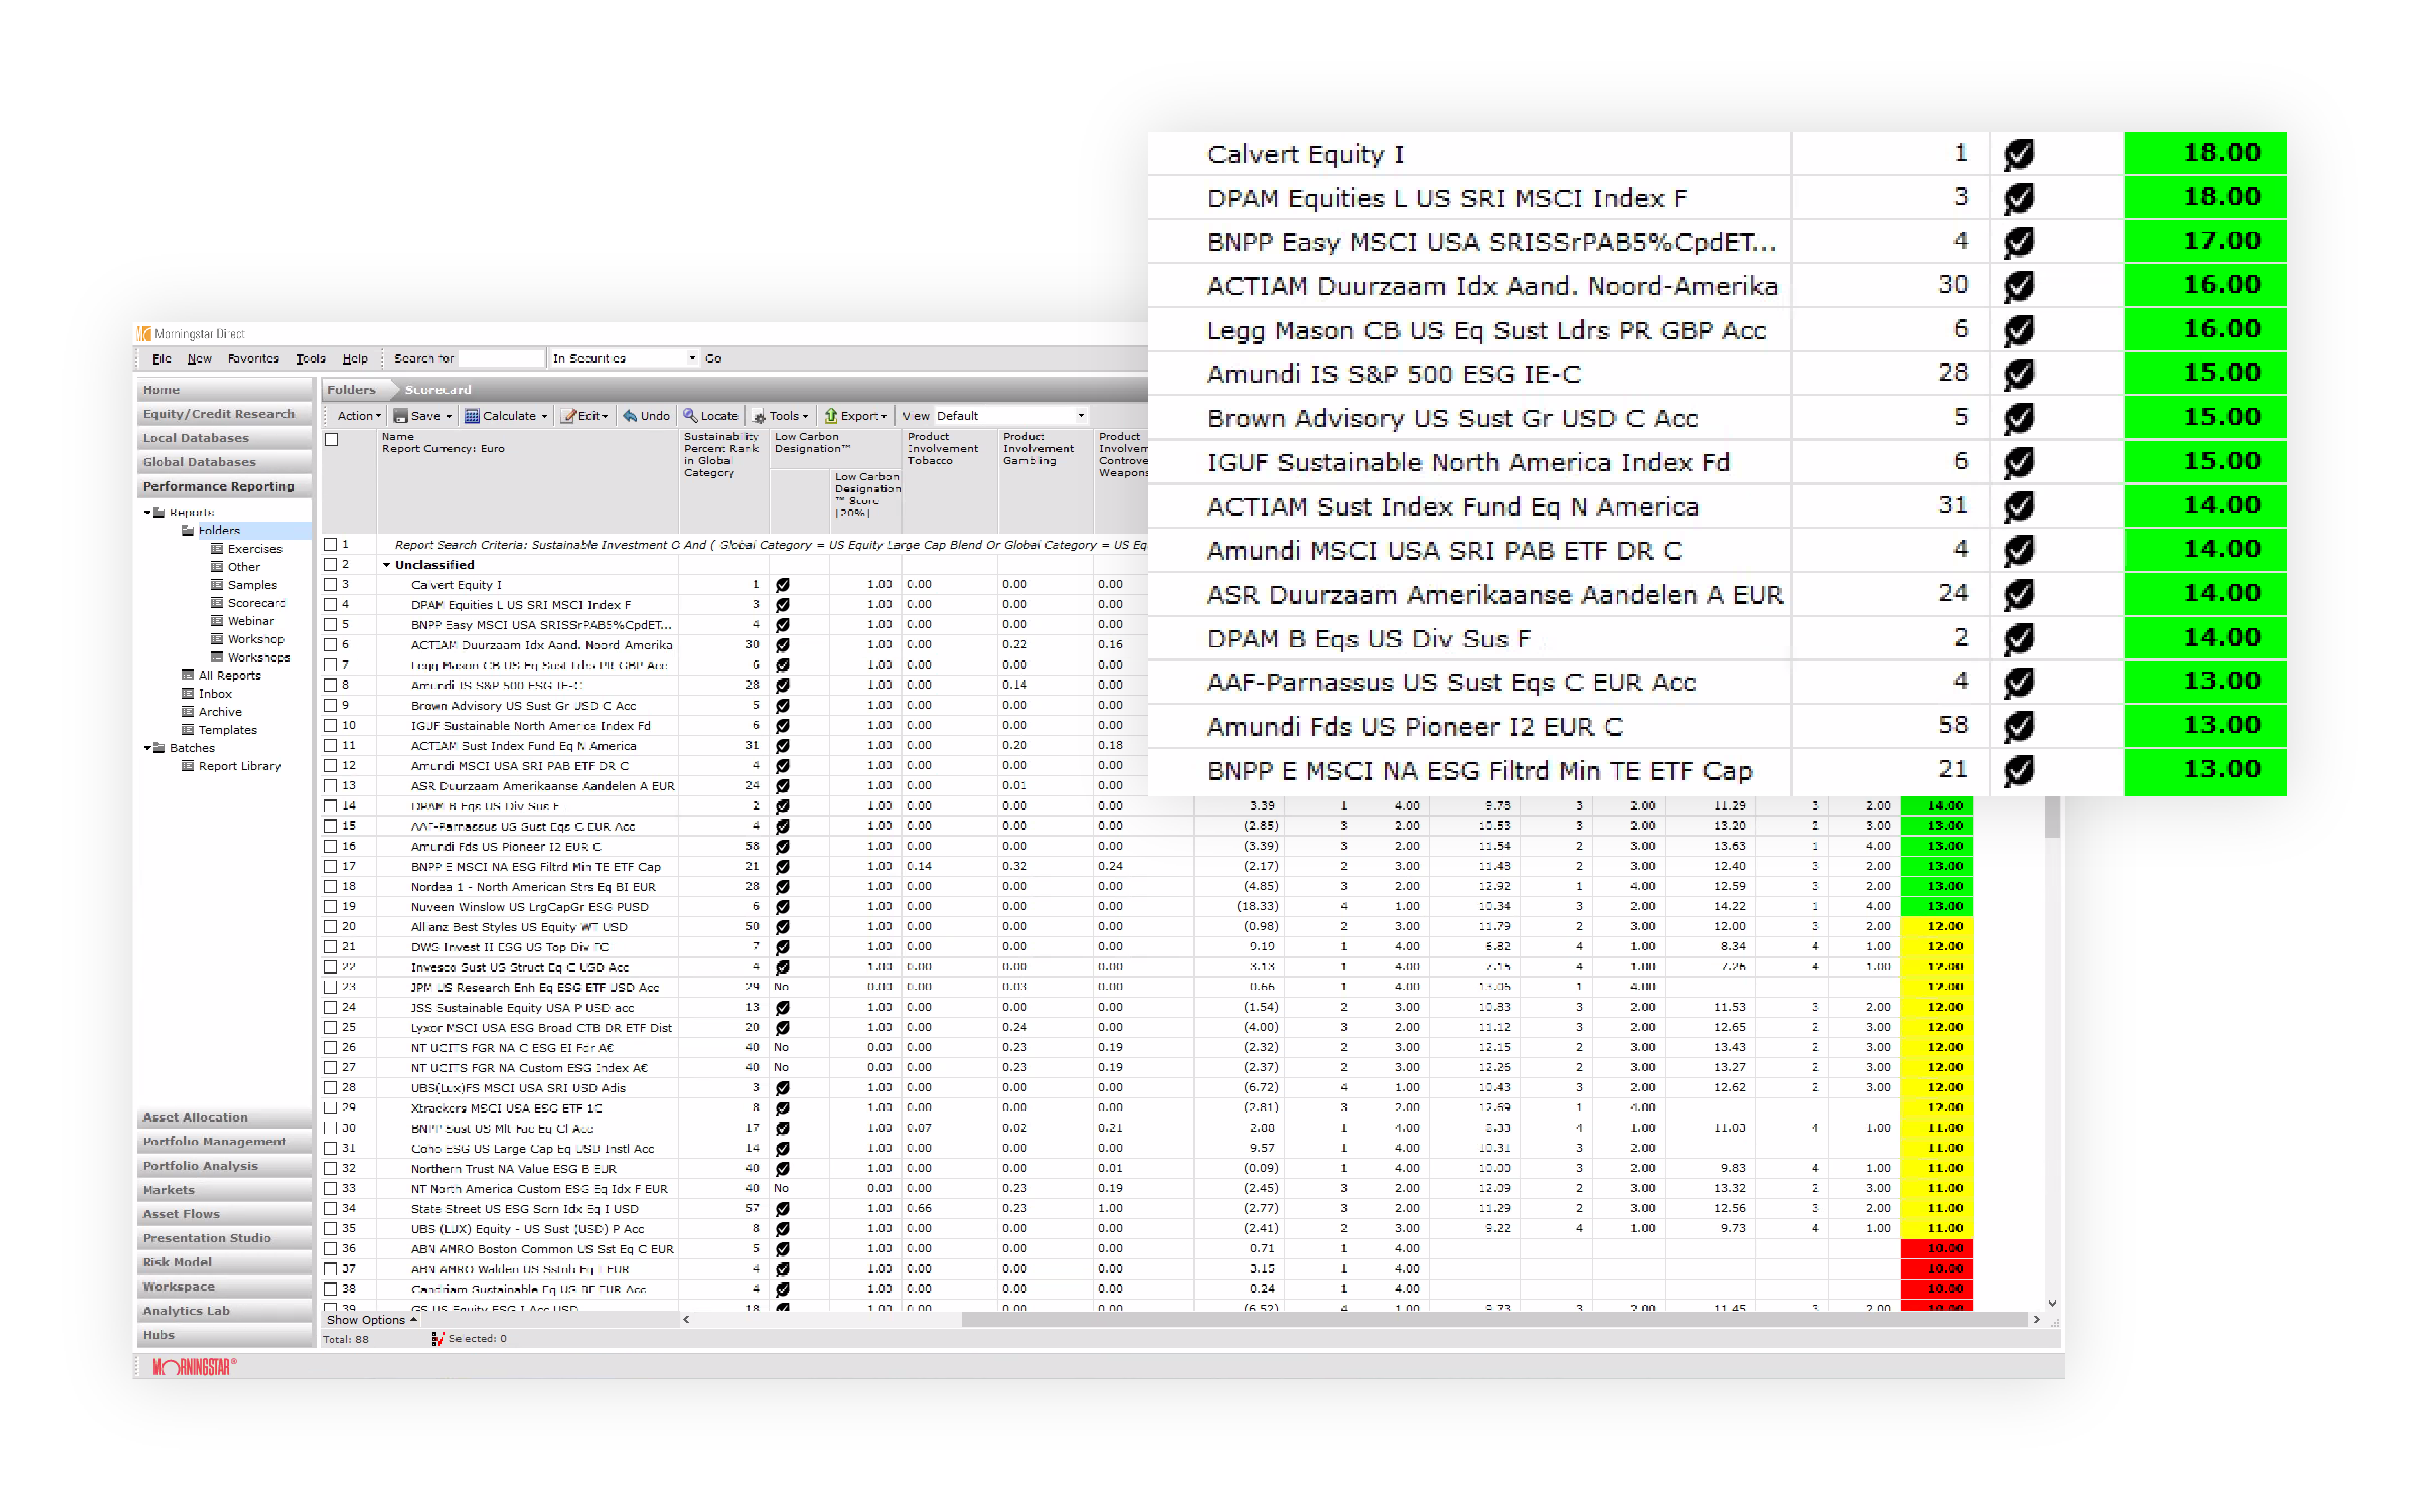This screenshot has width=2423, height=1512.
Task: Click the Locate magnifier icon
Action: pos(690,416)
